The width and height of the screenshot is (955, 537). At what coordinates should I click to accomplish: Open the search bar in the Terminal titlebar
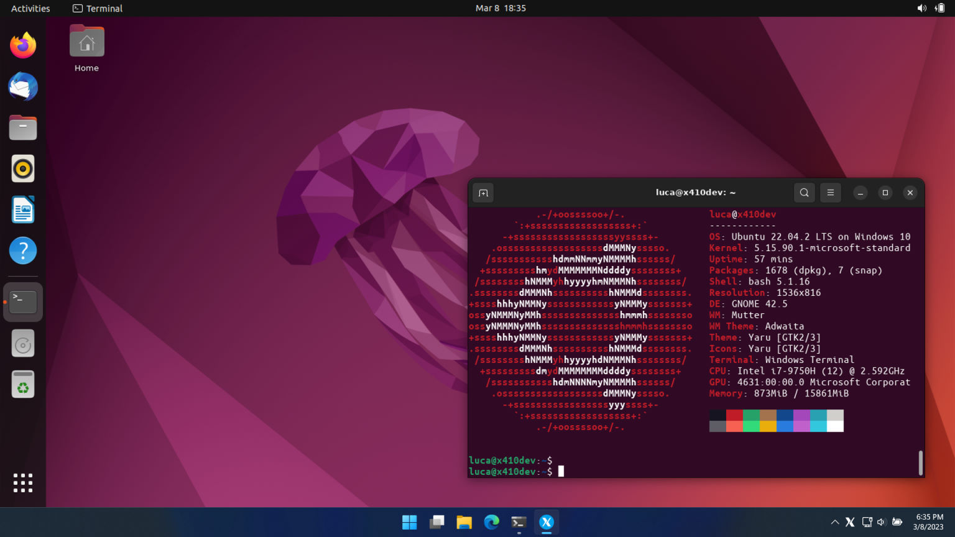(804, 193)
